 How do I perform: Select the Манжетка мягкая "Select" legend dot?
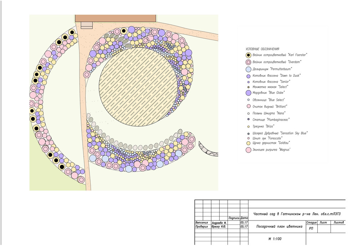tap(249, 87)
